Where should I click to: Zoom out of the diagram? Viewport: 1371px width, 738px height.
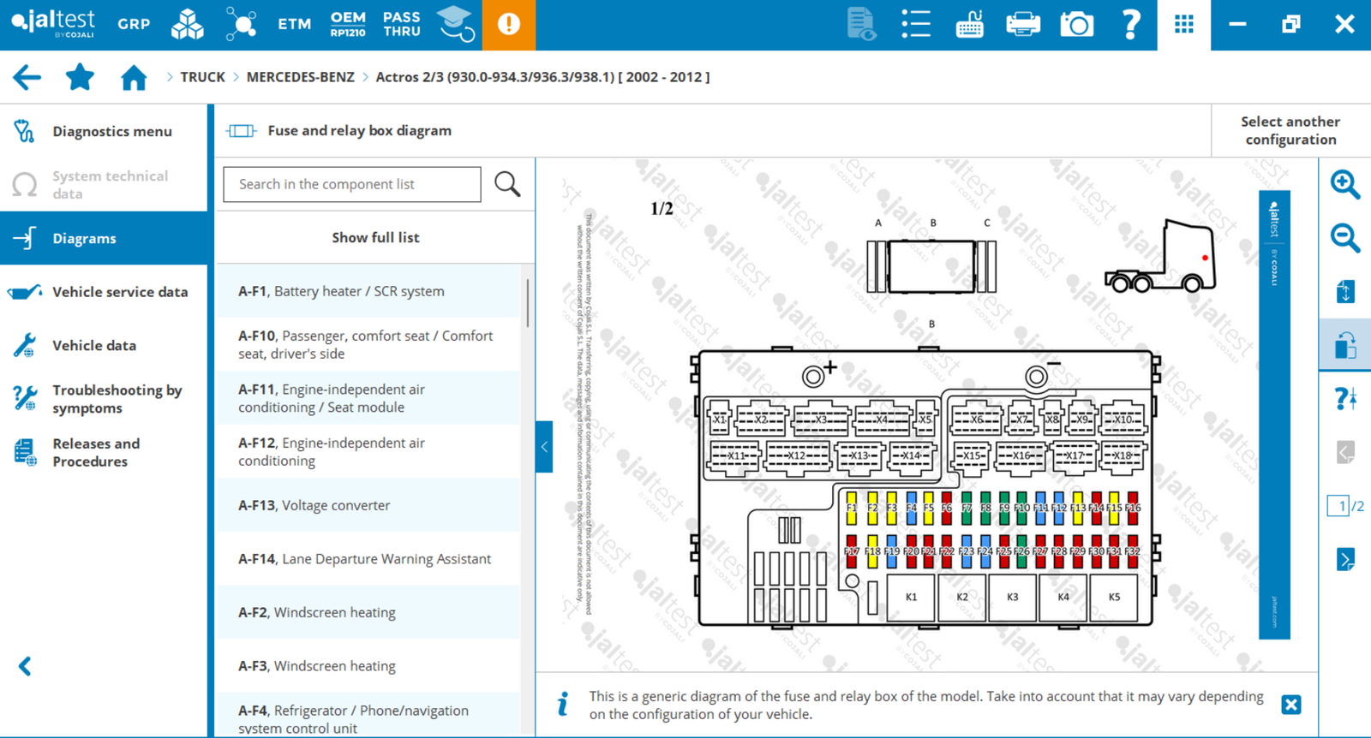point(1344,237)
